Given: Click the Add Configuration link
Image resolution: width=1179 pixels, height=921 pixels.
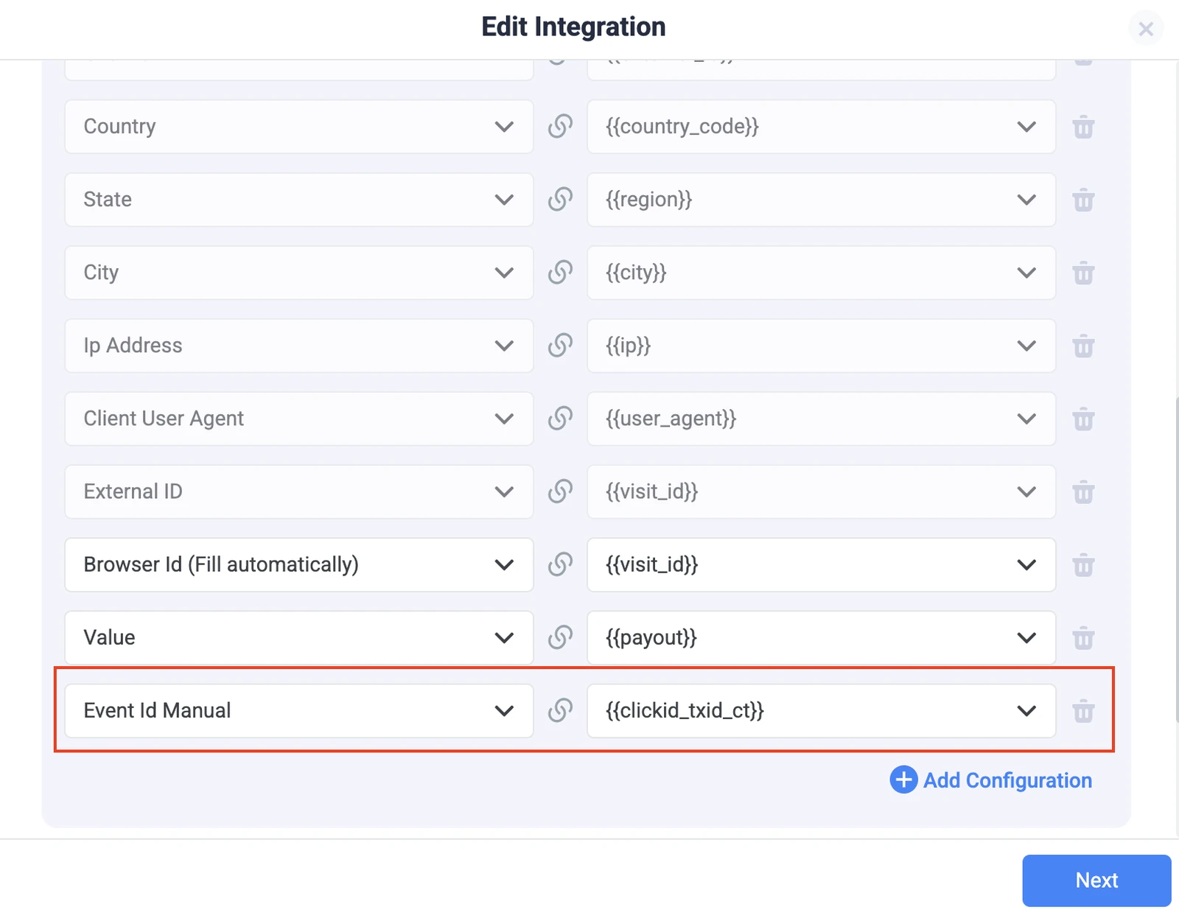Looking at the screenshot, I should pos(991,780).
